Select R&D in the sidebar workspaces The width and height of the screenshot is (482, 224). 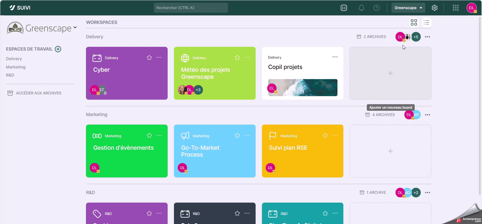click(10, 75)
